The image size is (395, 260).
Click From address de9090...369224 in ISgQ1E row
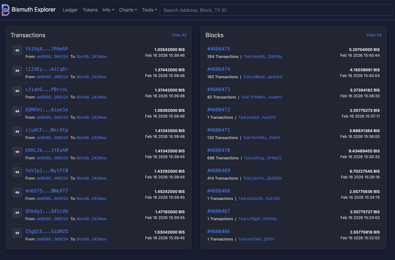[x=52, y=239]
